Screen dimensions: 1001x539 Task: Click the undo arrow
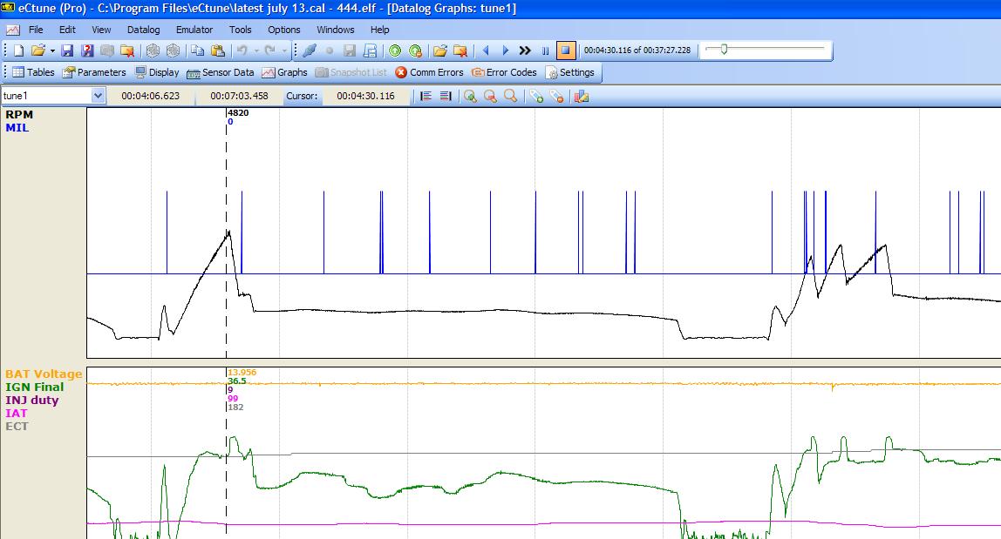(x=242, y=51)
